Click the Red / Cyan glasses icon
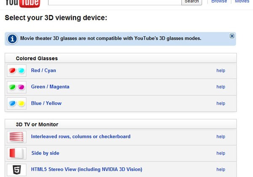253x177 pixels. [x=16, y=70]
